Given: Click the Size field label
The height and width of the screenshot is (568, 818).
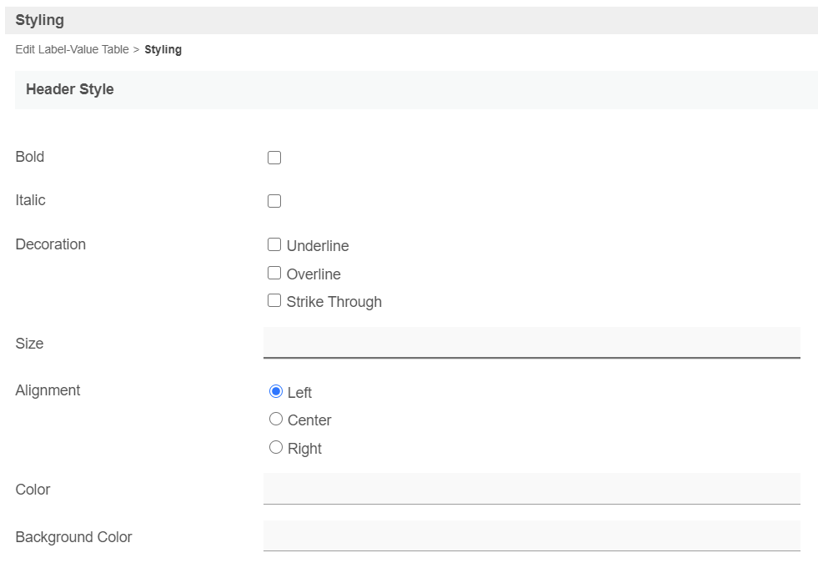Looking at the screenshot, I should [29, 344].
